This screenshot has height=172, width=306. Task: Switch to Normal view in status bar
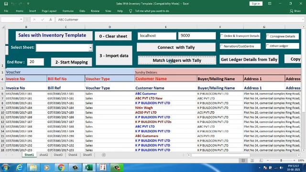click(x=243, y=161)
